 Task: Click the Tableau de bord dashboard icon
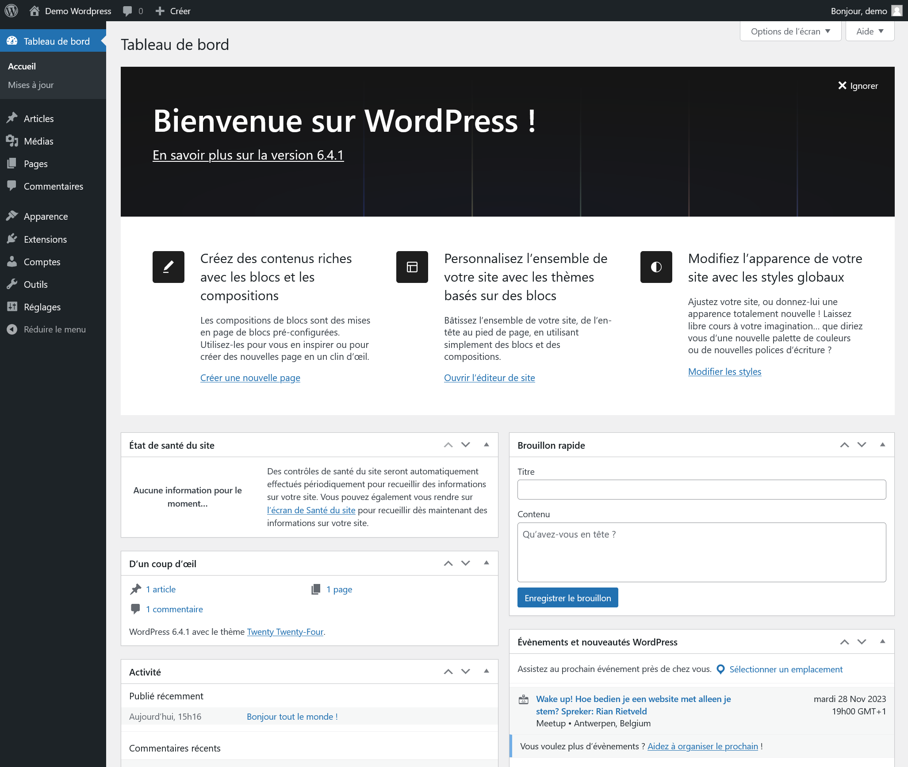click(12, 41)
